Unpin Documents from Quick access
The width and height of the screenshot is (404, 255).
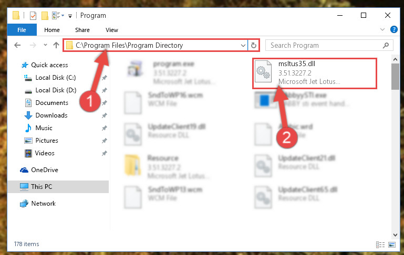(104, 103)
